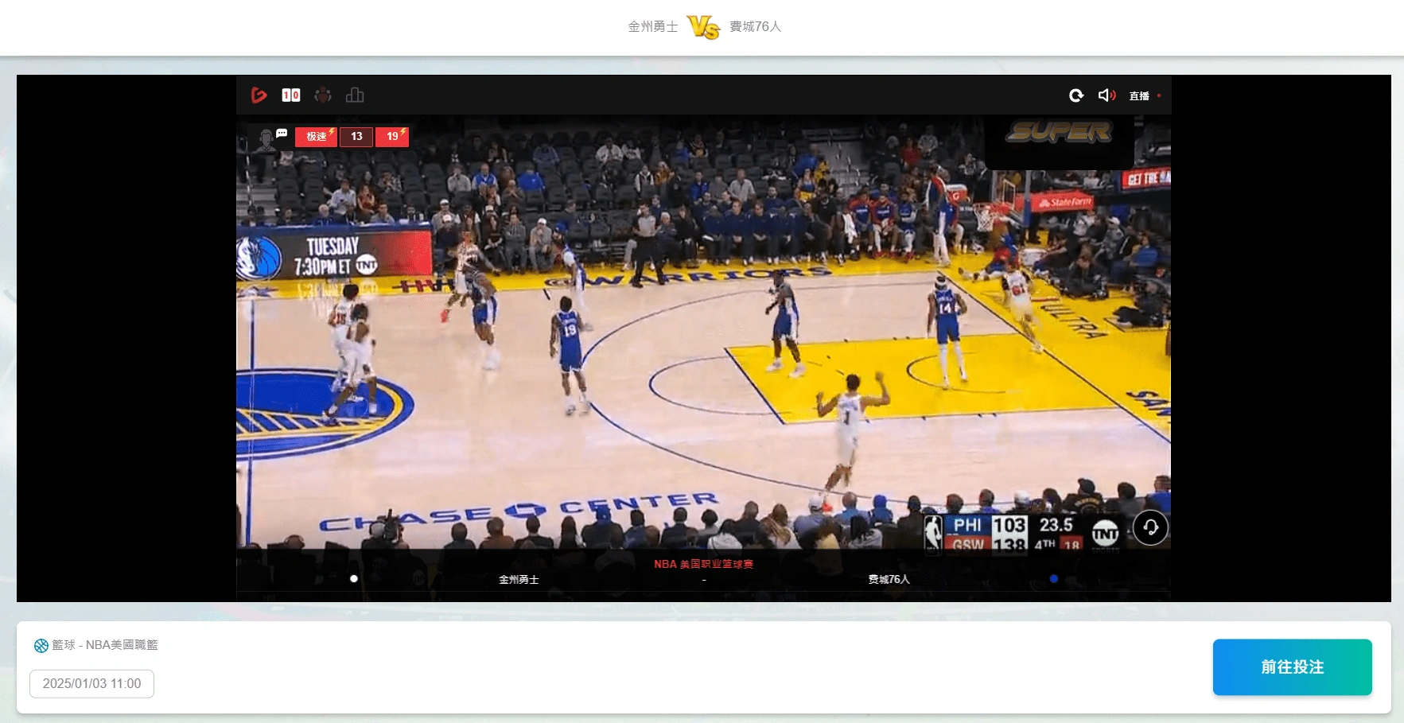Viewport: 1404px width, 723px height.
Task: Open the commentator chat icon
Action: click(x=270, y=138)
